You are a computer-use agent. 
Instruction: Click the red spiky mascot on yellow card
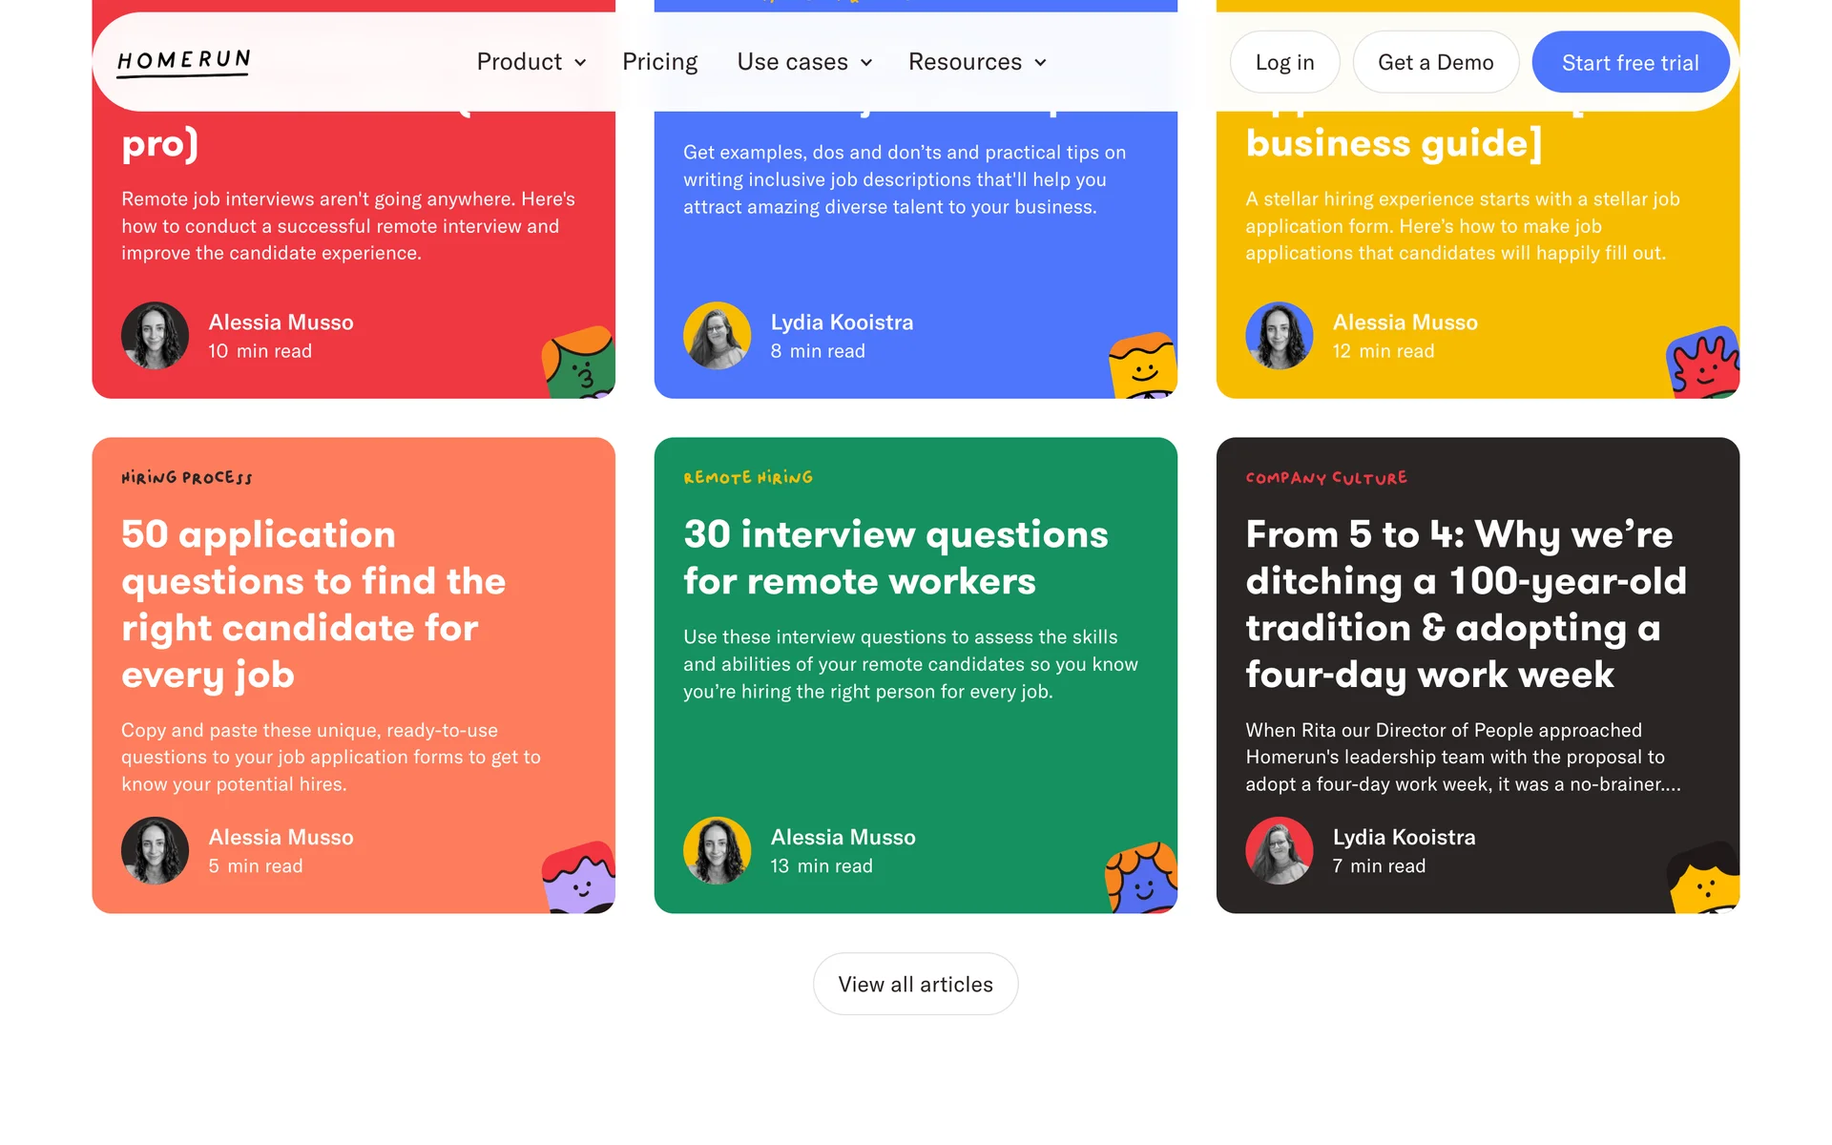[1704, 364]
